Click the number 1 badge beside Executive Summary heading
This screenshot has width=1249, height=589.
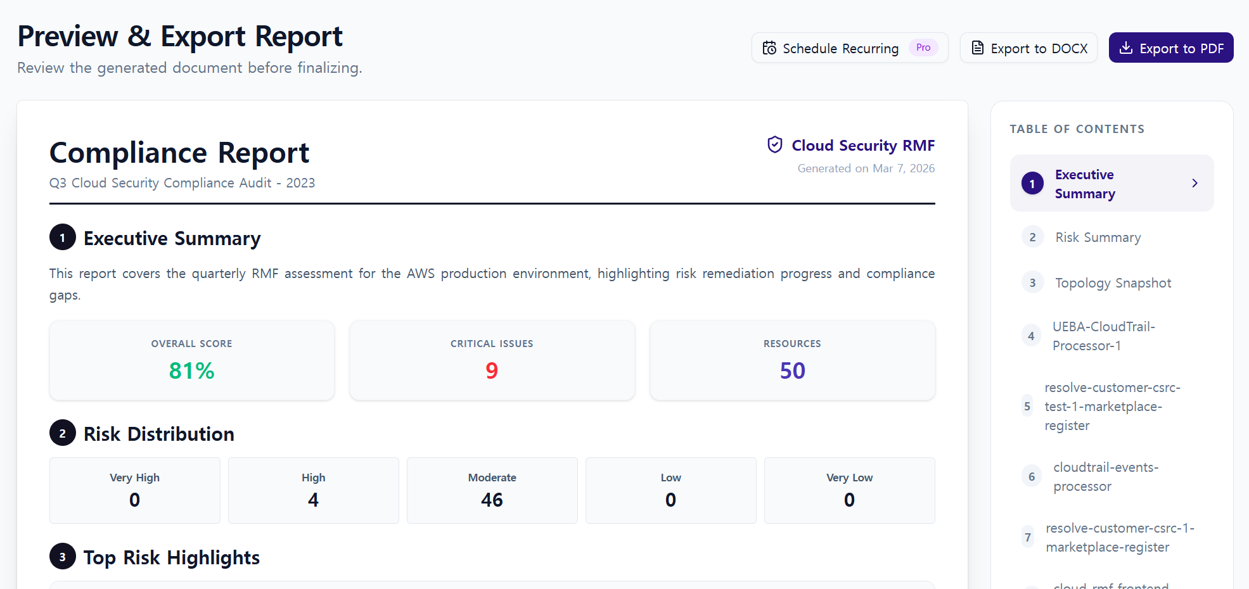(x=63, y=237)
